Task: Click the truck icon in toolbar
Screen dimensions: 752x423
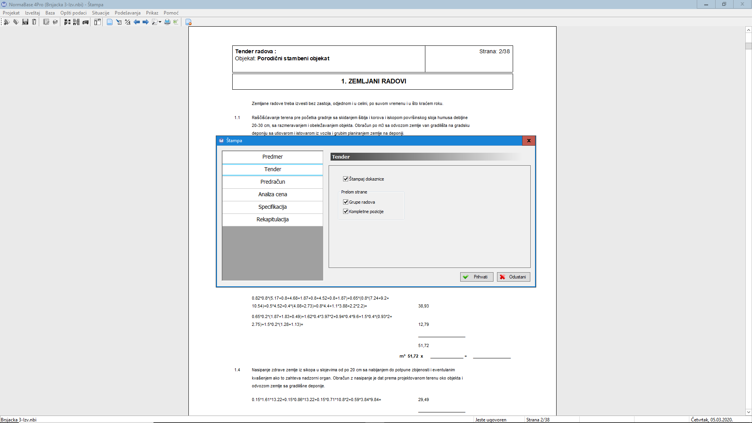Action: coord(85,22)
